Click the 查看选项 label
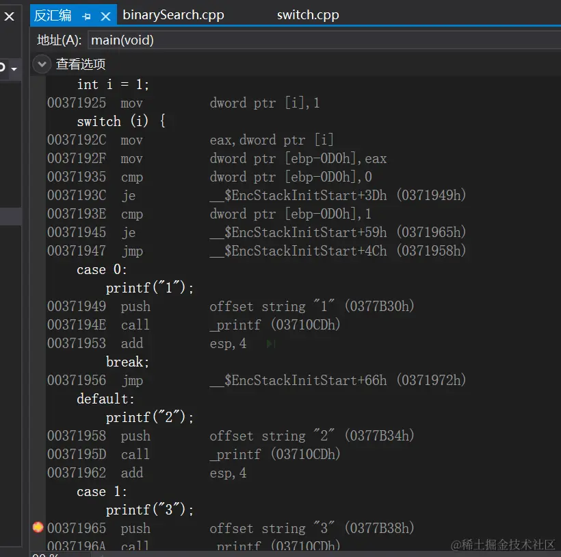This screenshot has height=557, width=561. 81,64
